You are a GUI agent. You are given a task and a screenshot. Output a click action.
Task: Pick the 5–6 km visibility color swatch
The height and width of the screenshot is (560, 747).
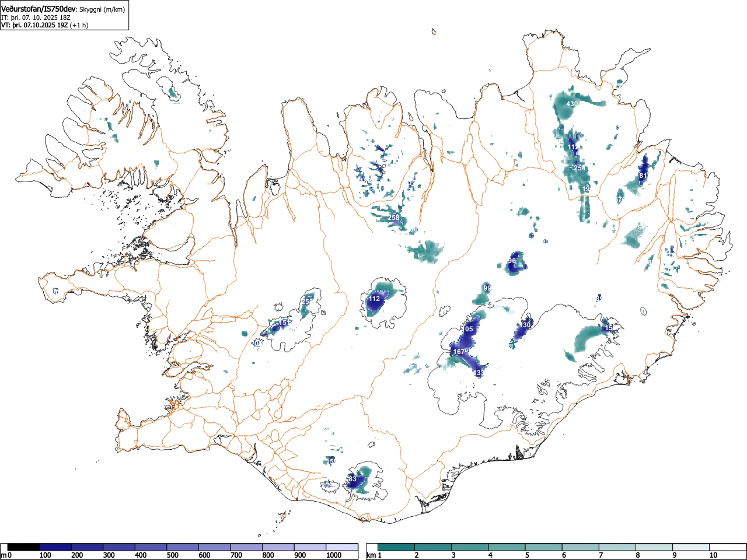[x=544, y=547]
